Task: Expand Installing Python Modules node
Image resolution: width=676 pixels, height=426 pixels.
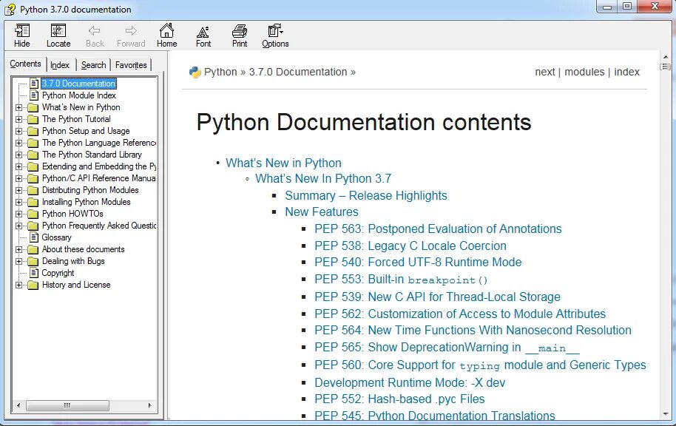Action: (x=18, y=202)
